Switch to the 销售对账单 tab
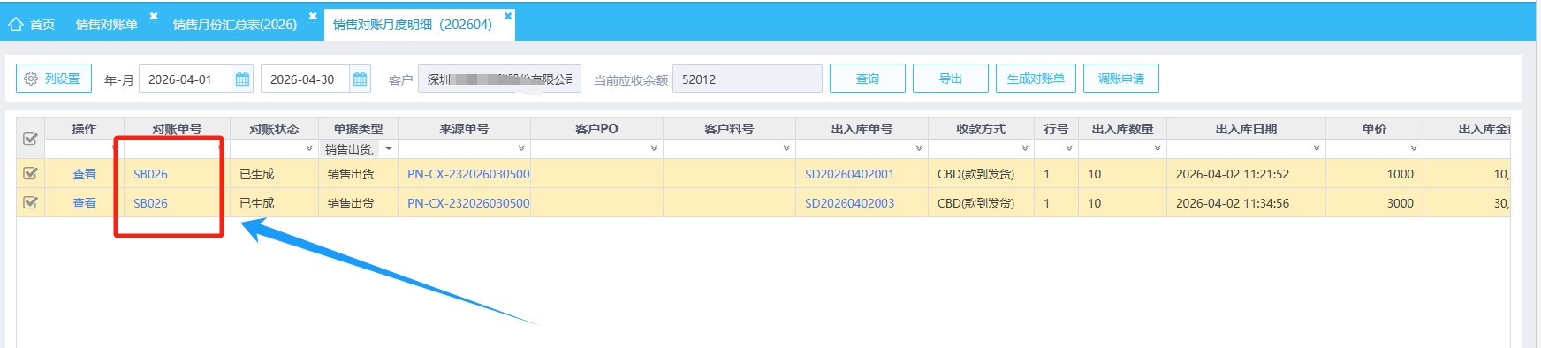Screen dimensions: 1541x348 [x=107, y=25]
